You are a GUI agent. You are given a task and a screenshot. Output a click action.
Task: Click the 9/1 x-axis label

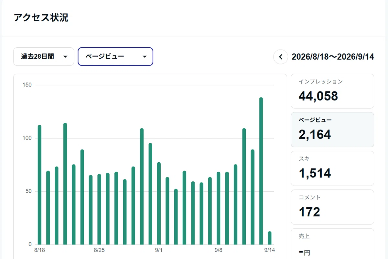click(x=159, y=250)
